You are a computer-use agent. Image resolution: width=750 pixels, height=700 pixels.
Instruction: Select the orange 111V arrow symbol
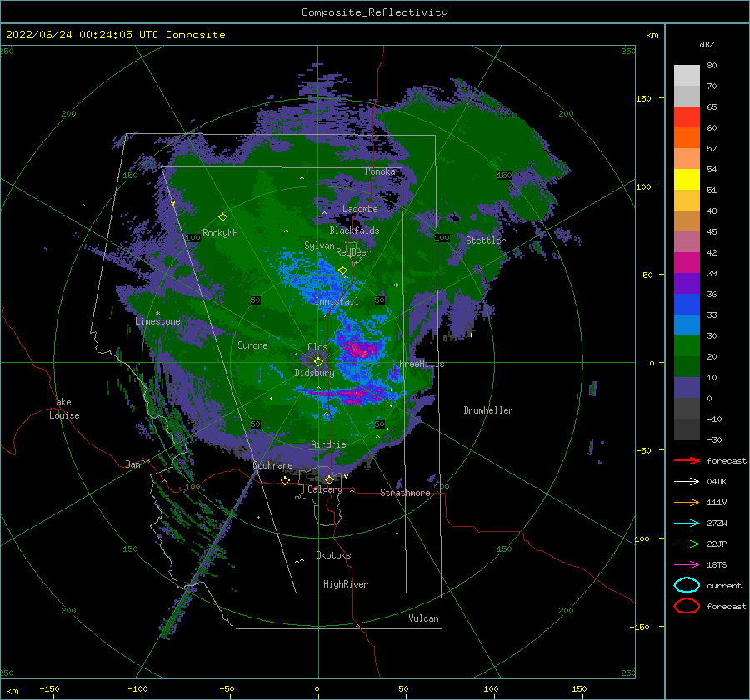pyautogui.click(x=687, y=502)
